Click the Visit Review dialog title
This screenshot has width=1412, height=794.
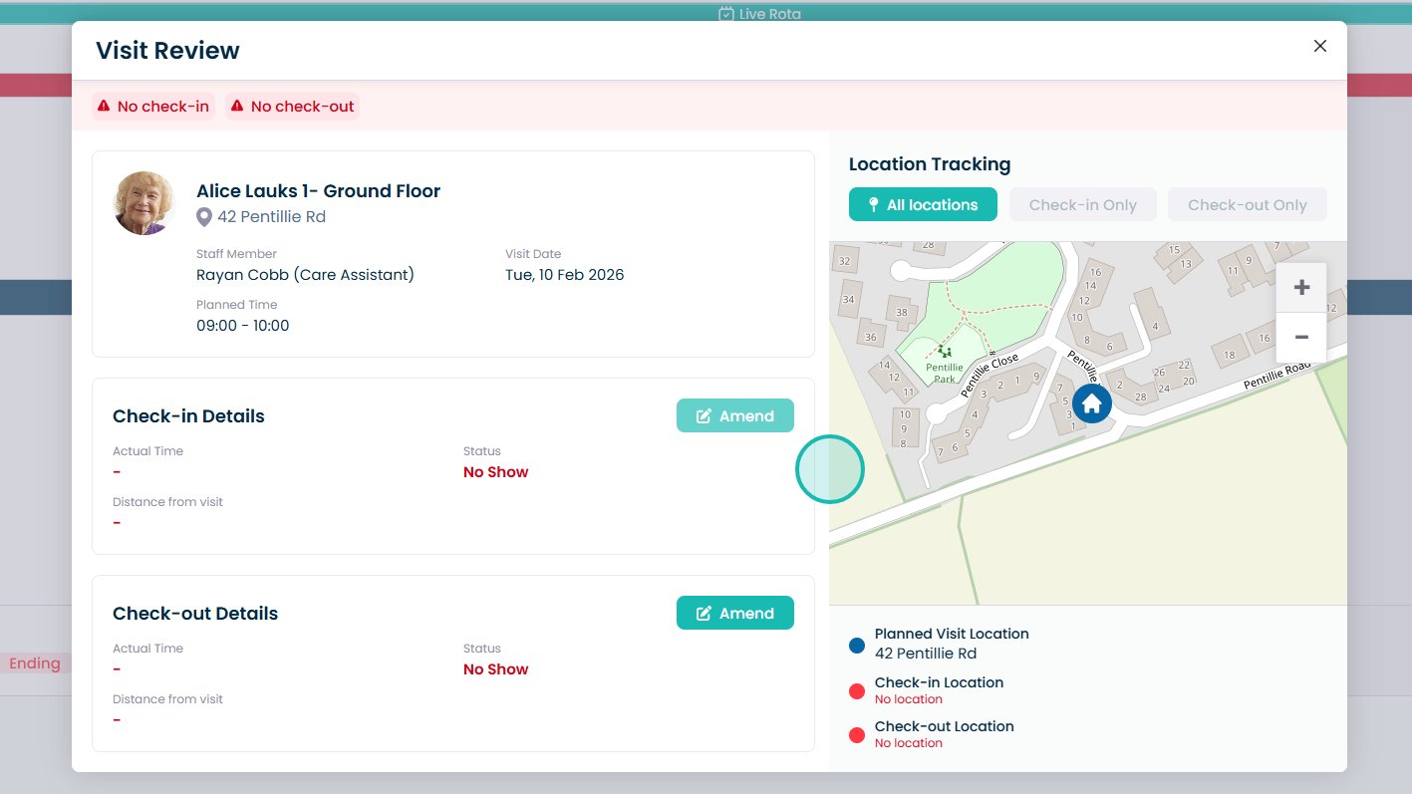pyautogui.click(x=167, y=51)
